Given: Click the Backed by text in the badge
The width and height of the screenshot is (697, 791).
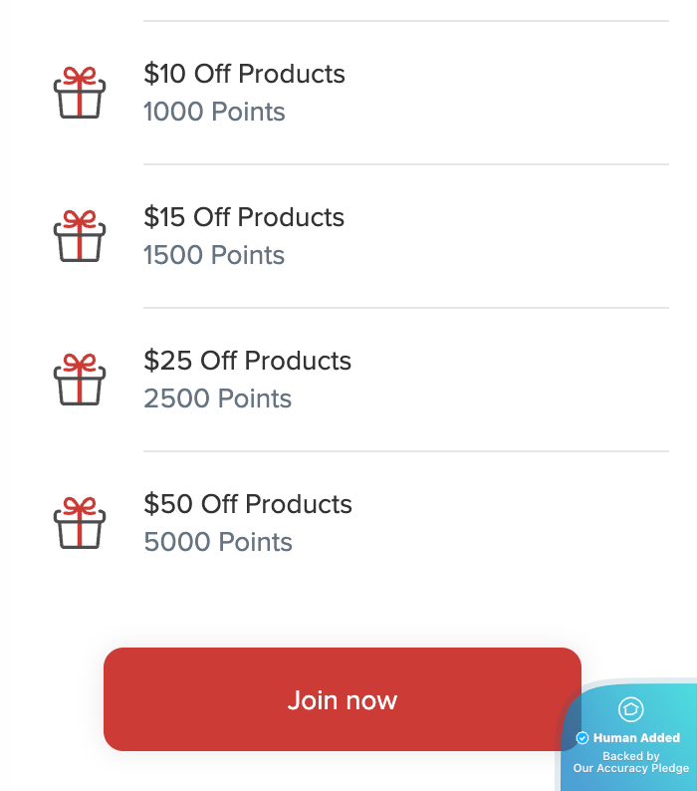Looking at the screenshot, I should pos(631,756).
